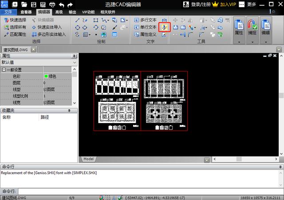Select the Point drawing tool
This screenshot has width=284, height=200.
pos(96,35)
